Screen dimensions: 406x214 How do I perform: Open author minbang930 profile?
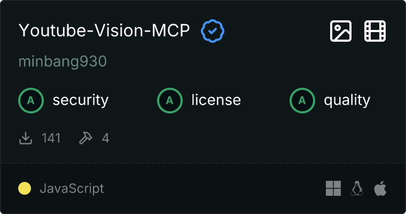(x=63, y=62)
